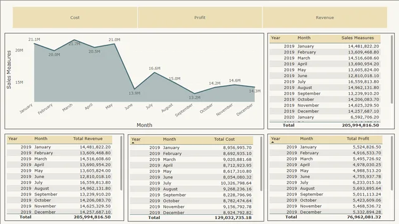The width and height of the screenshot is (399, 224).
Task: Sort by Sales Measures column header
Action: click(357, 38)
